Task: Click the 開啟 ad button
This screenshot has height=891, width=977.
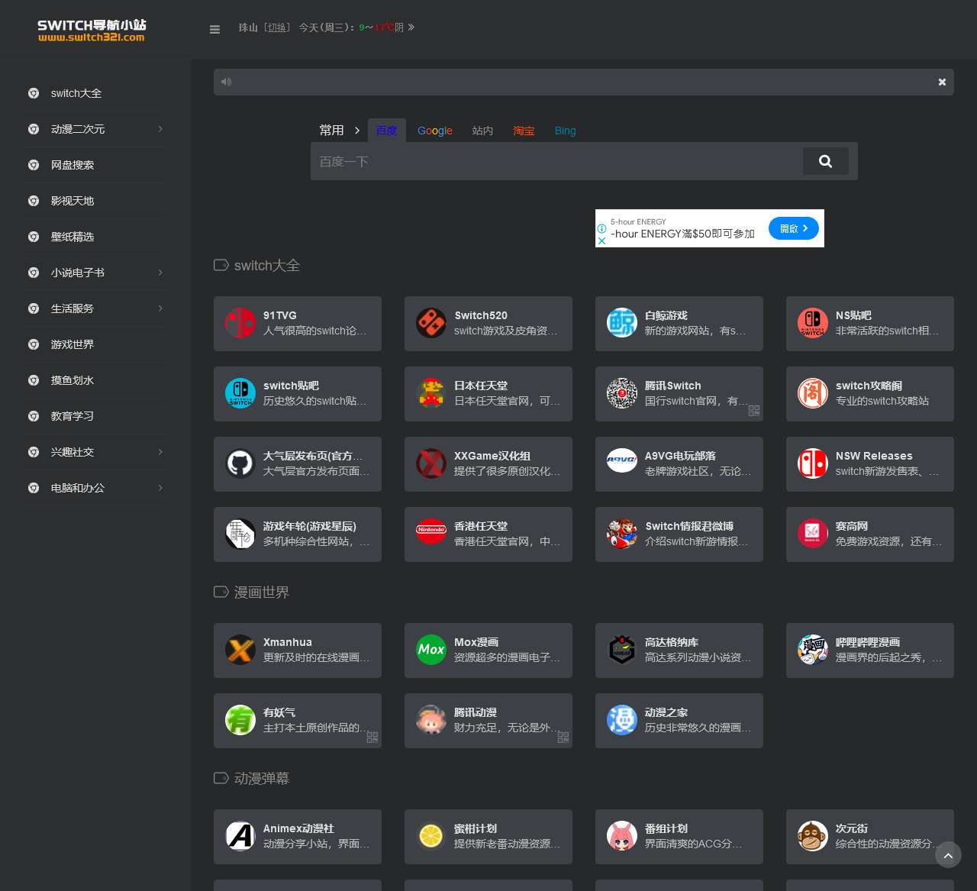Action: click(794, 228)
